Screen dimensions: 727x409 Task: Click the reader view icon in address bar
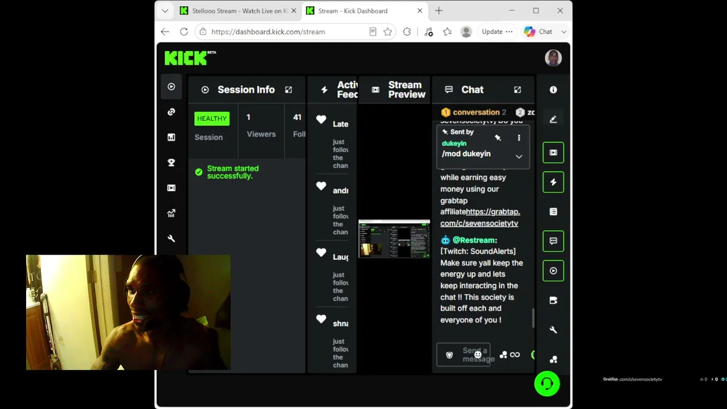tap(373, 32)
